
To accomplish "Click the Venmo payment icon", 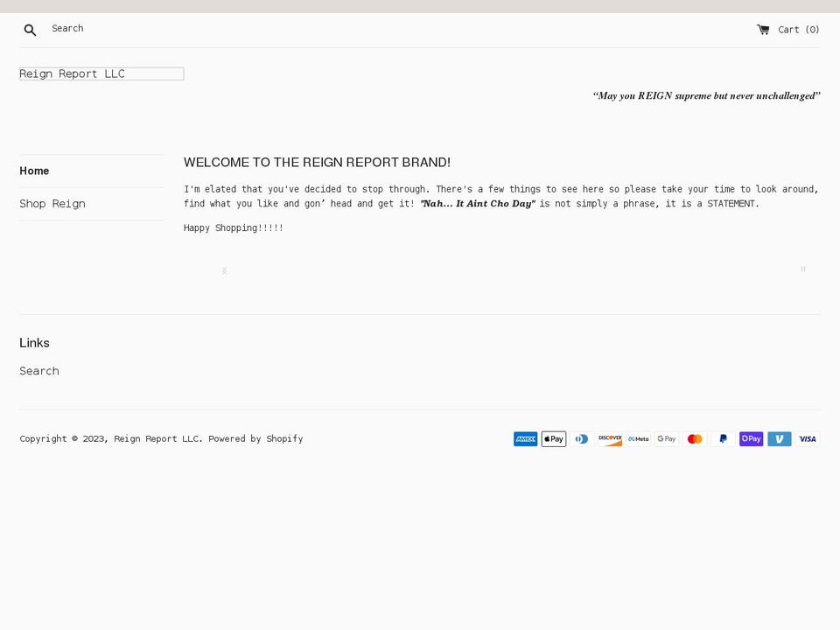I will [780, 438].
